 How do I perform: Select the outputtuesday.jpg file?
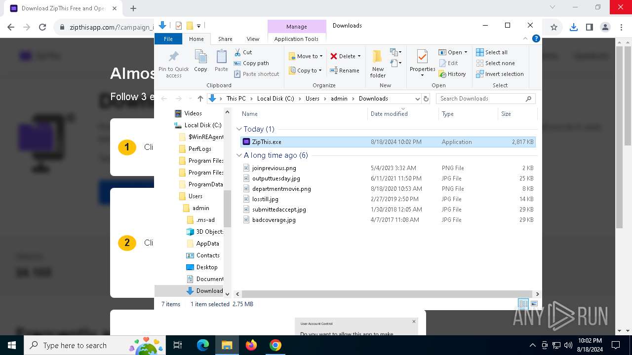click(388, 178)
